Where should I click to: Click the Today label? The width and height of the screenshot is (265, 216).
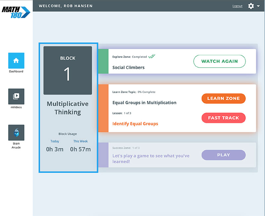[x=55, y=141]
